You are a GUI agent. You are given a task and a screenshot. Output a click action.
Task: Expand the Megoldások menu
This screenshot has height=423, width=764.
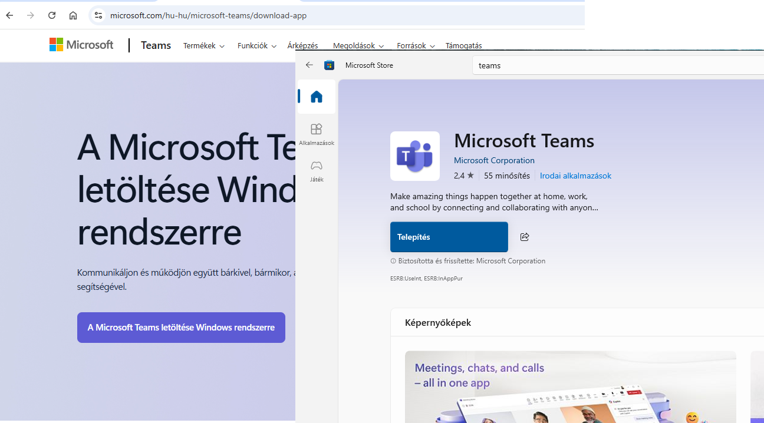pos(358,46)
